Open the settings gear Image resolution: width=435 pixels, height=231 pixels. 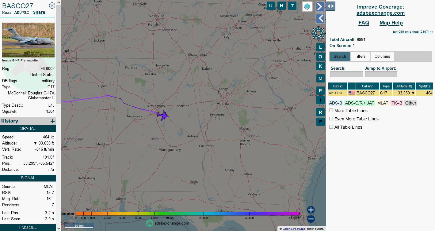click(x=318, y=33)
